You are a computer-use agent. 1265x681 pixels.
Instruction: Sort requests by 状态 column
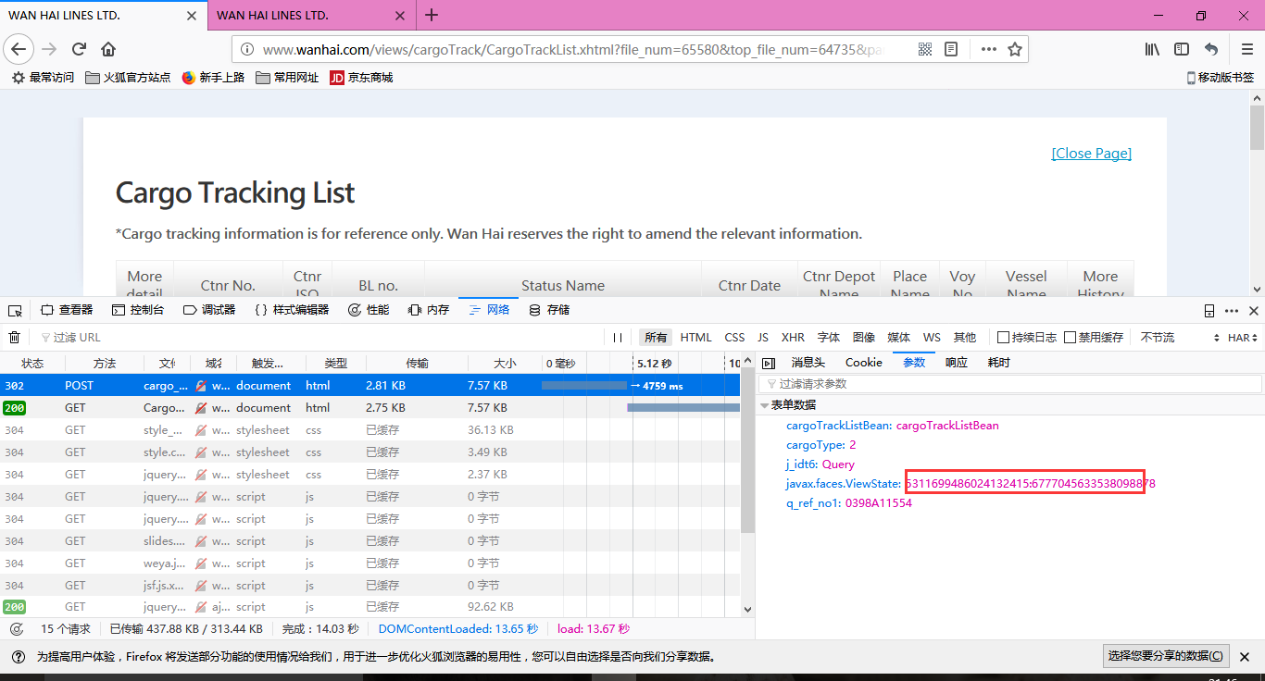coord(32,364)
